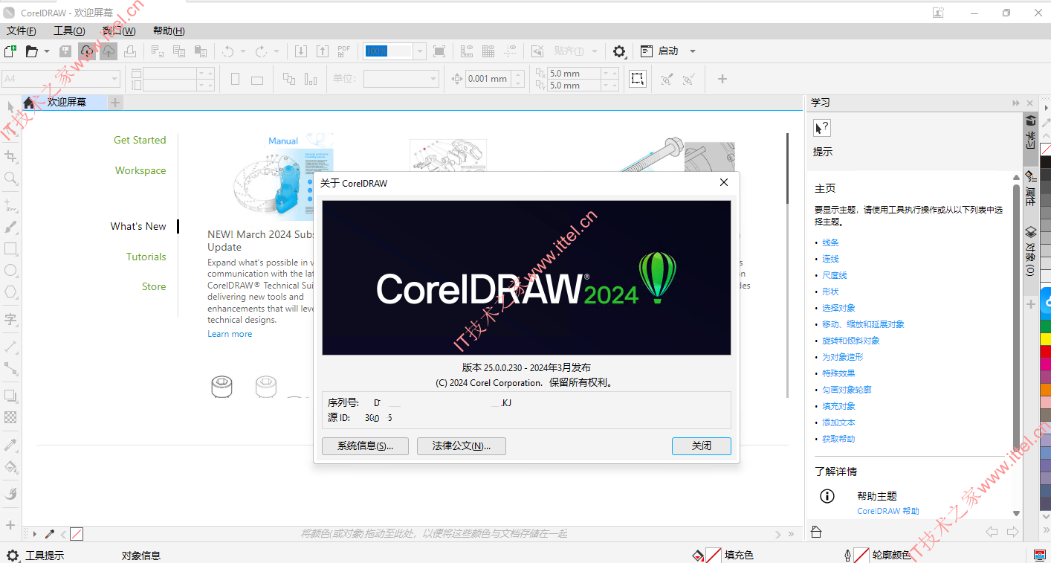Select the Rectangle tool
1051x563 pixels.
pyautogui.click(x=11, y=248)
